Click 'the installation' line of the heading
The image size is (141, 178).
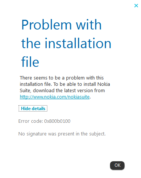pos(66,43)
